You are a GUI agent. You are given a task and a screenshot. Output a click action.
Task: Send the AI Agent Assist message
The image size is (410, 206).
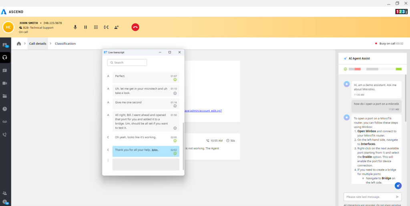(397, 197)
